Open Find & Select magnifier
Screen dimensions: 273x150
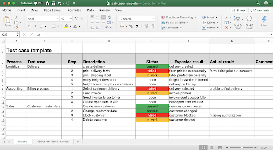coord(249,23)
